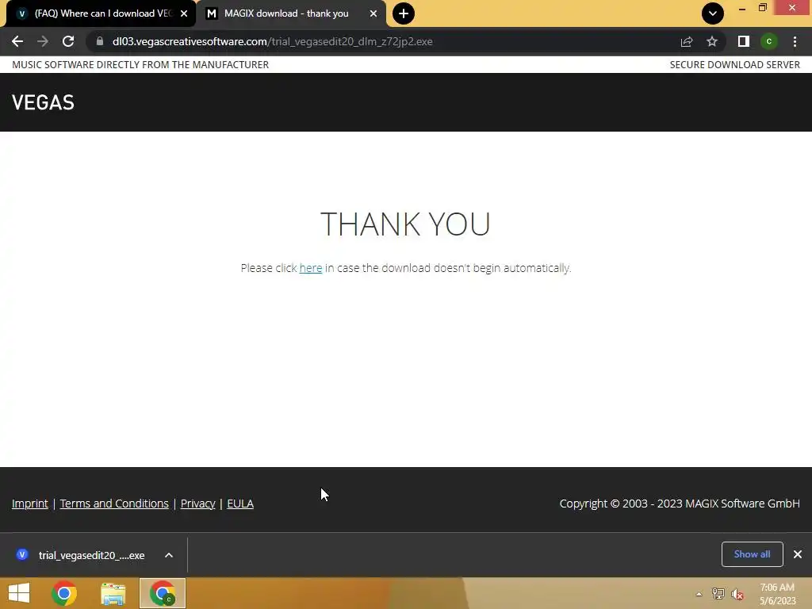Launch Chrome from the taskbar
Viewport: 812px width, 609px height.
(64, 593)
